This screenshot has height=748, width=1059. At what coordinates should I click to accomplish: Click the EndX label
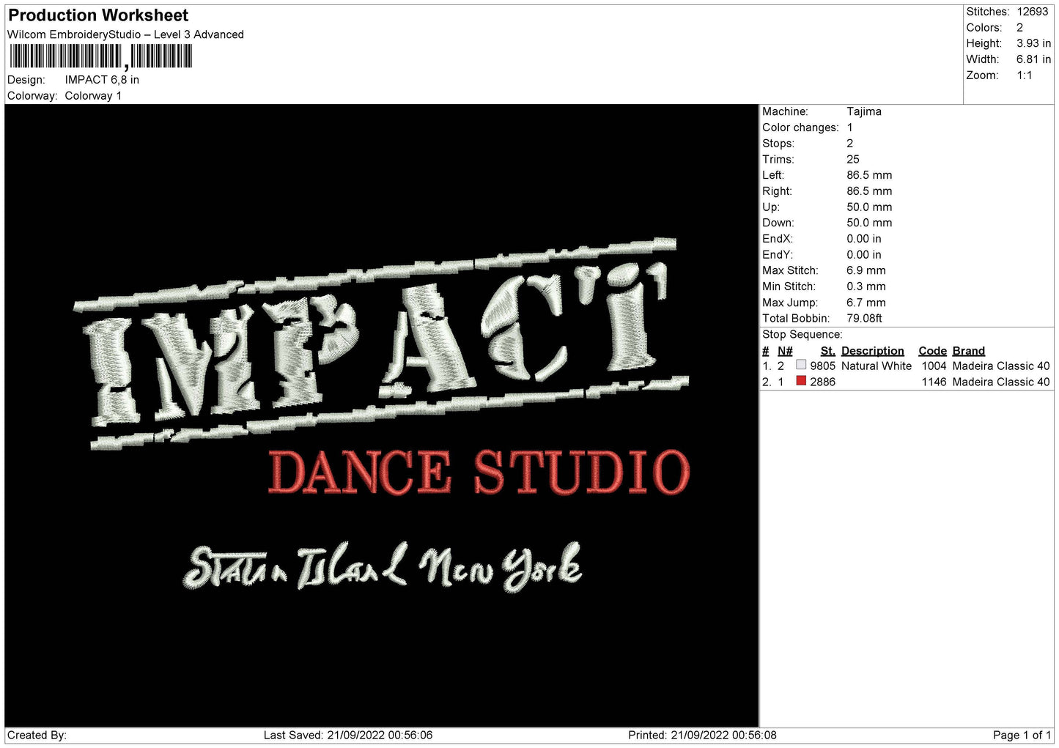pyautogui.click(x=778, y=239)
